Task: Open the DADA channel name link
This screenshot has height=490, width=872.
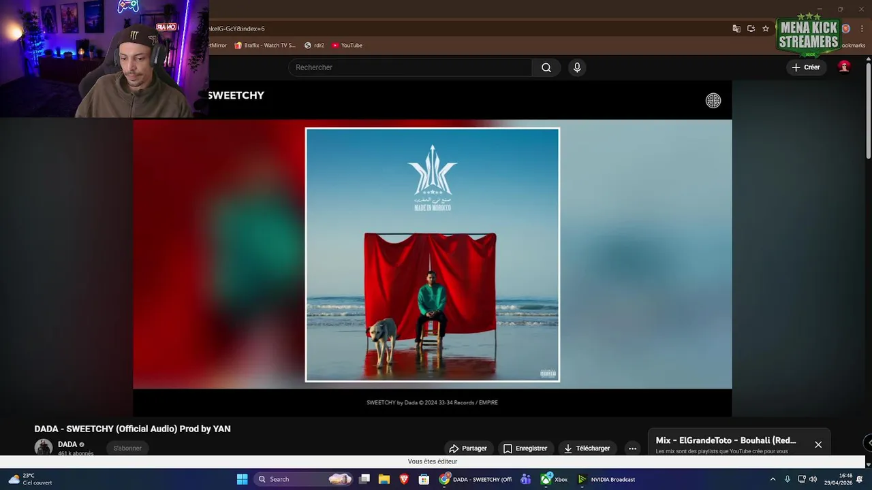Action: point(67,444)
